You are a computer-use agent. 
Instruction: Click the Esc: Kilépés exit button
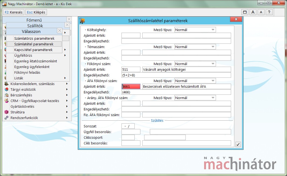(x=36, y=12)
